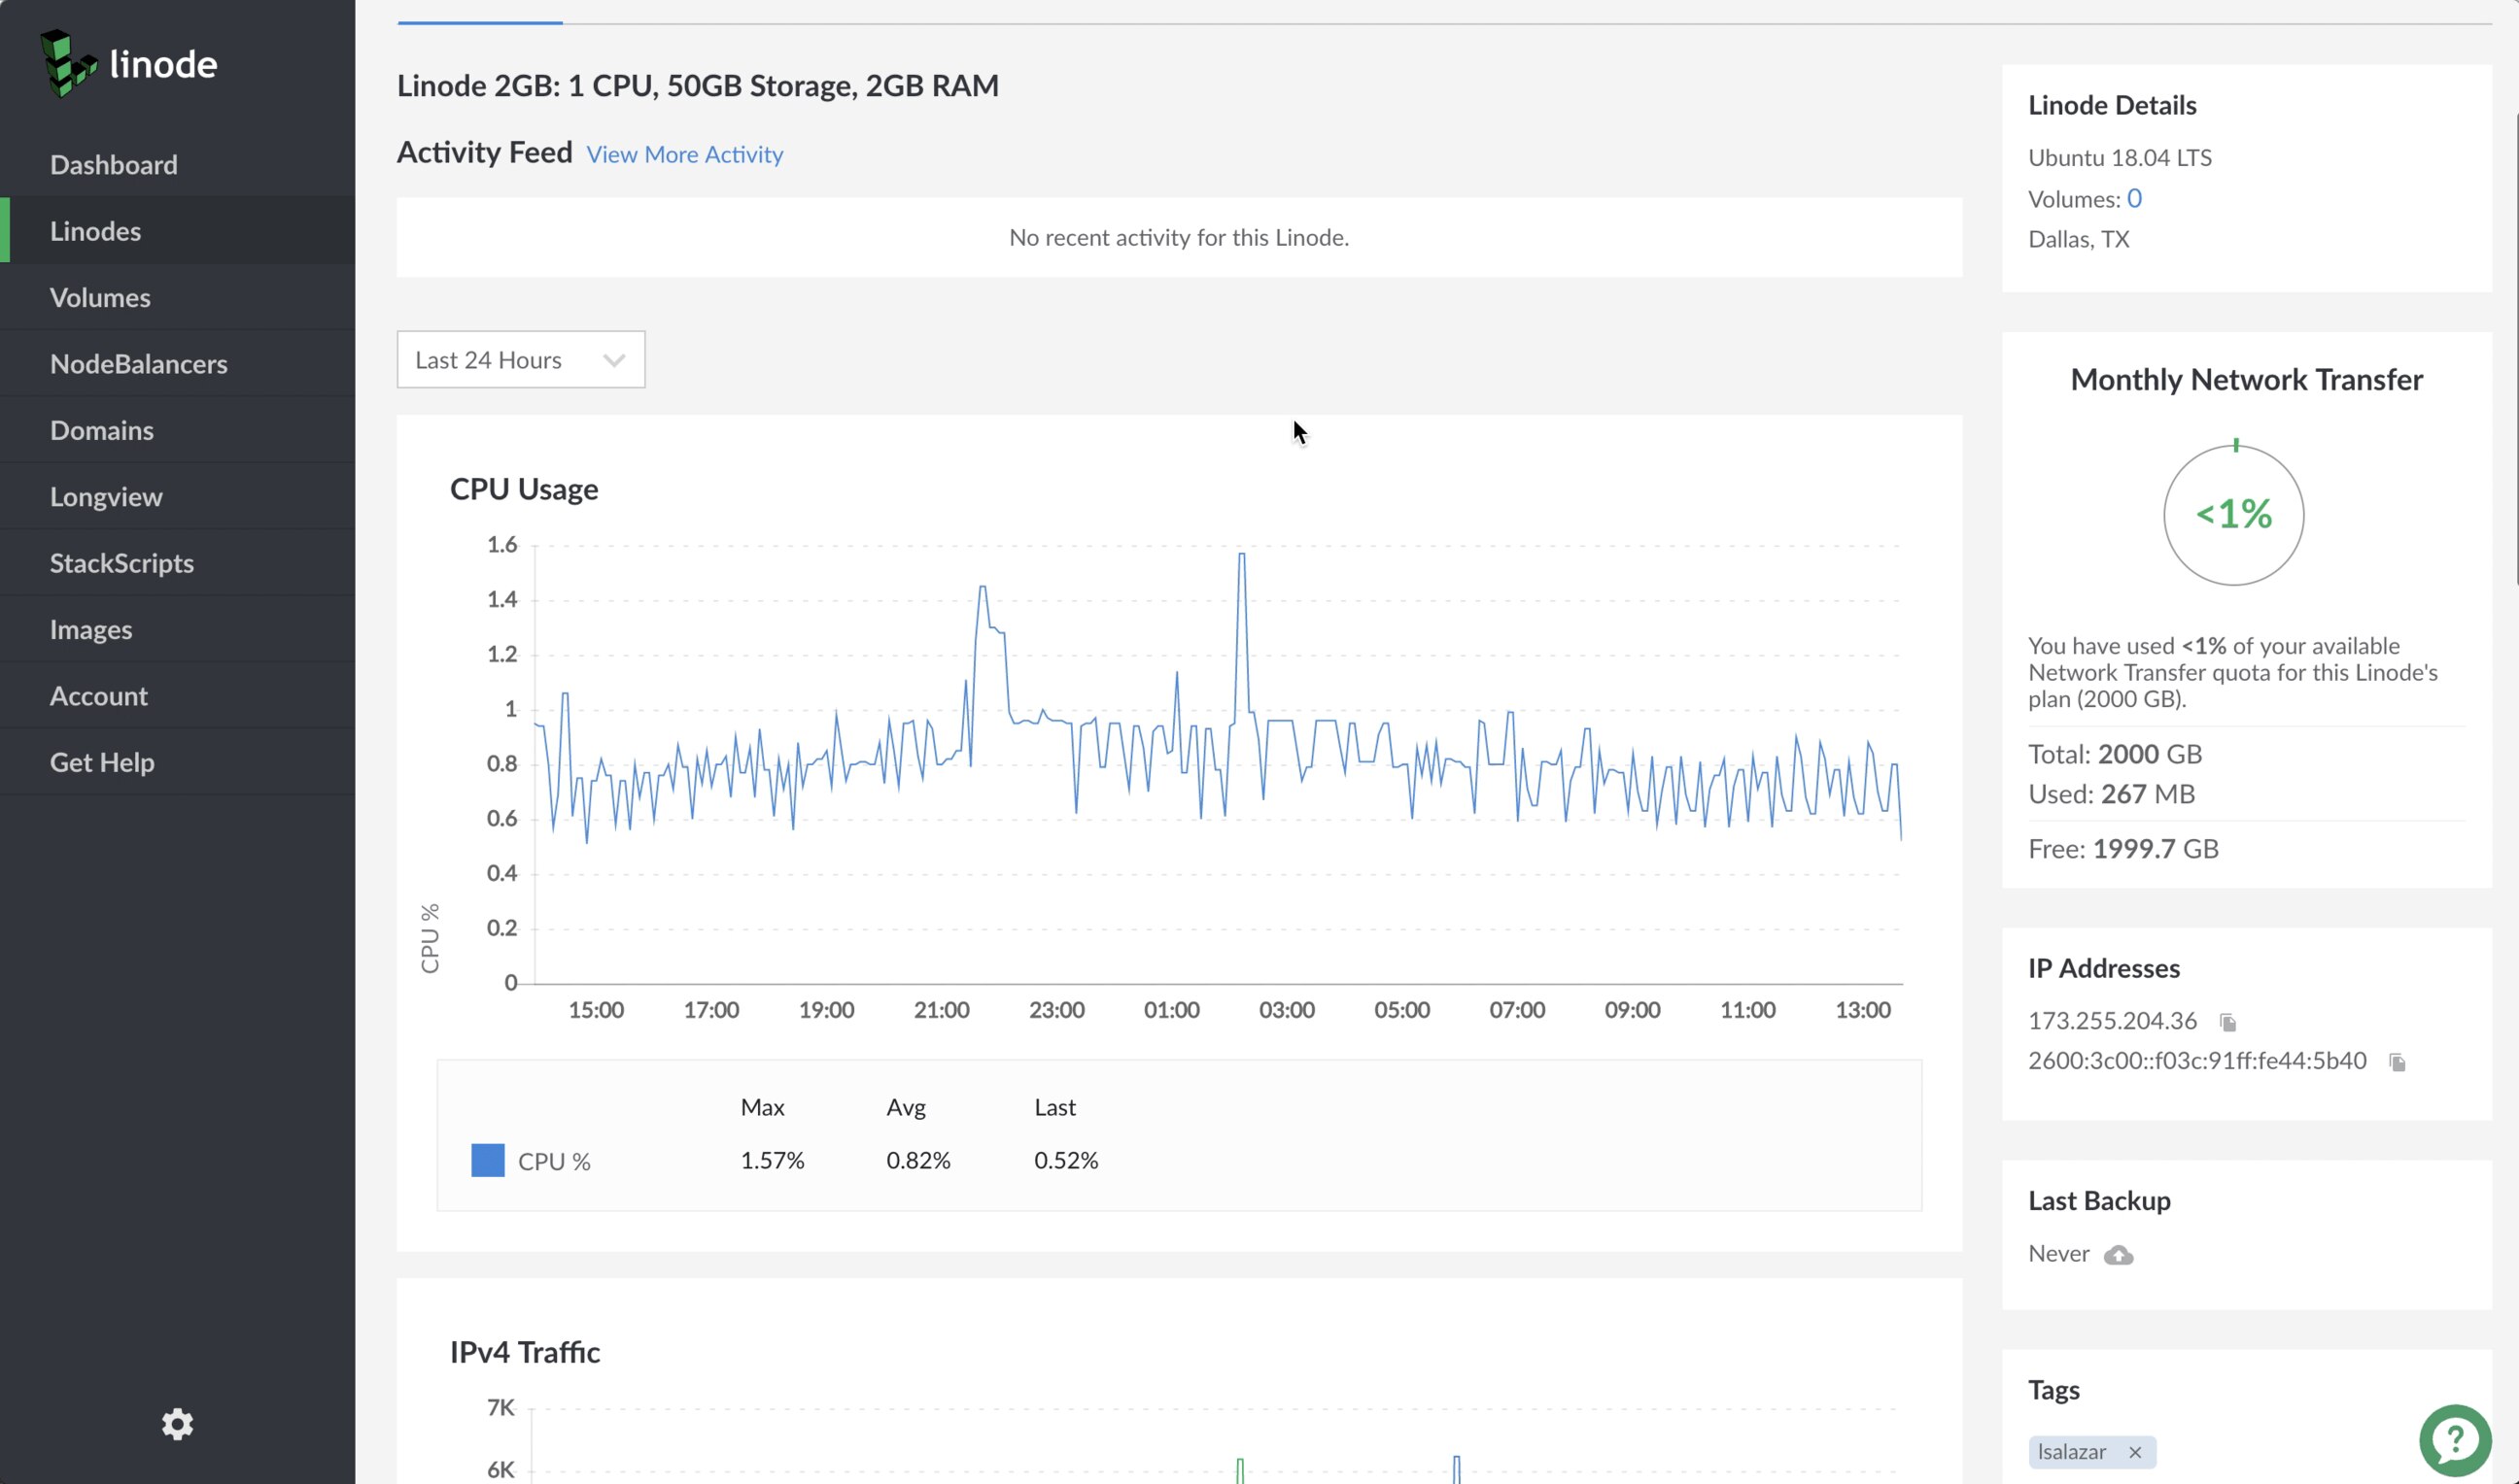Open Get Help in the sidebar

(x=102, y=762)
